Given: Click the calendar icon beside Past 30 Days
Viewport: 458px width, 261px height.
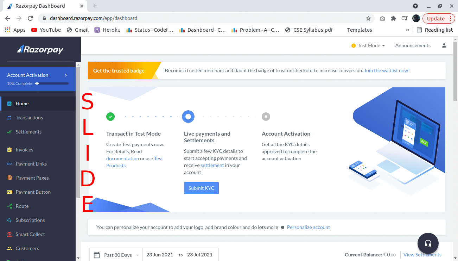Looking at the screenshot, I should (x=97, y=255).
